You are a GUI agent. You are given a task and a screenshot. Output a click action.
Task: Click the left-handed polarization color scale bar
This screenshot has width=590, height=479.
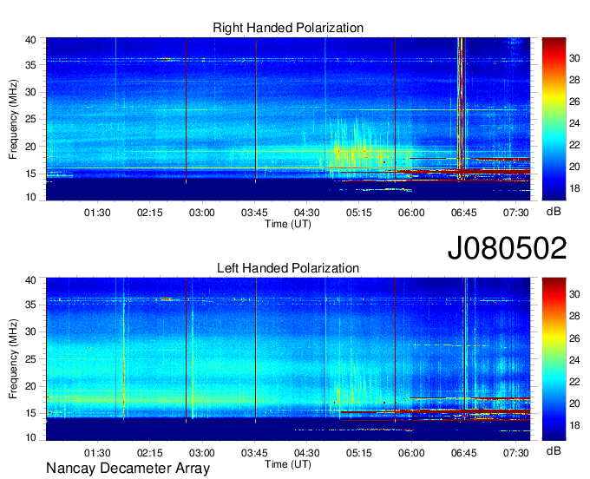(x=554, y=359)
